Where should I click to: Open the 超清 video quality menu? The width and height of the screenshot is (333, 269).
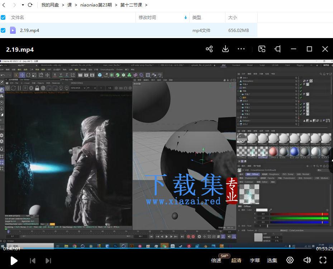click(x=236, y=260)
